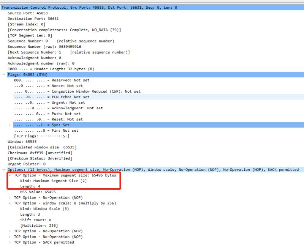The image size is (304, 246).
Task: Select the Shift count: 8 row
Action: 36,220
